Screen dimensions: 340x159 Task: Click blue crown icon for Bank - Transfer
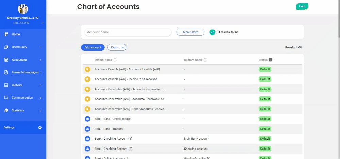coord(87,129)
